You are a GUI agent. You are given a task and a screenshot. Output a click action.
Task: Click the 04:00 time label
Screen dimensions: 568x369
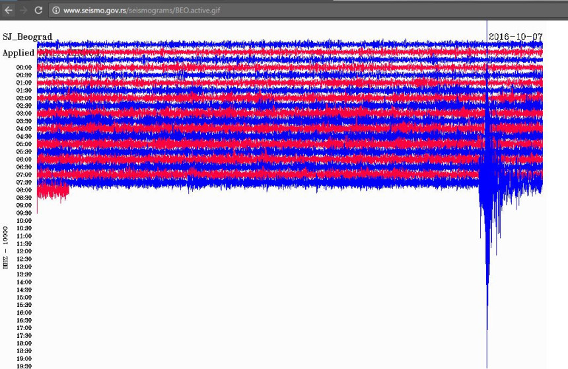(x=24, y=129)
